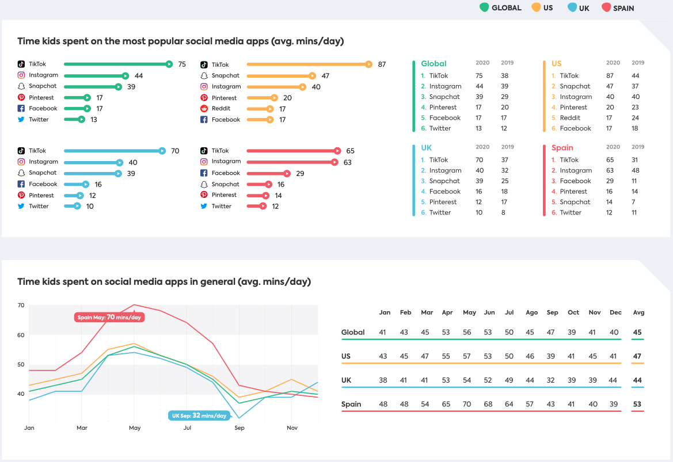Image resolution: width=673 pixels, height=462 pixels.
Task: Click the Instagram icon in the red Spain list
Action: coord(204,162)
